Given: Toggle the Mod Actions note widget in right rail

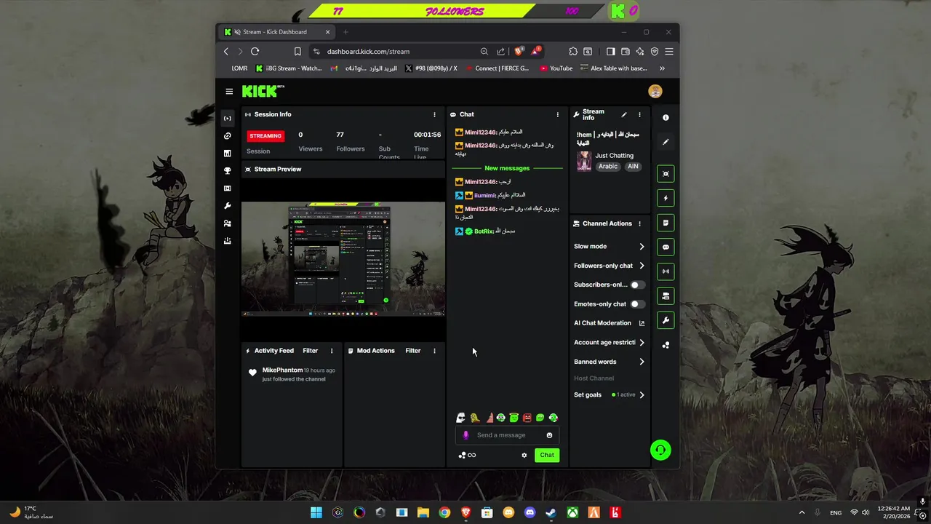Looking at the screenshot, I should pyautogui.click(x=666, y=223).
